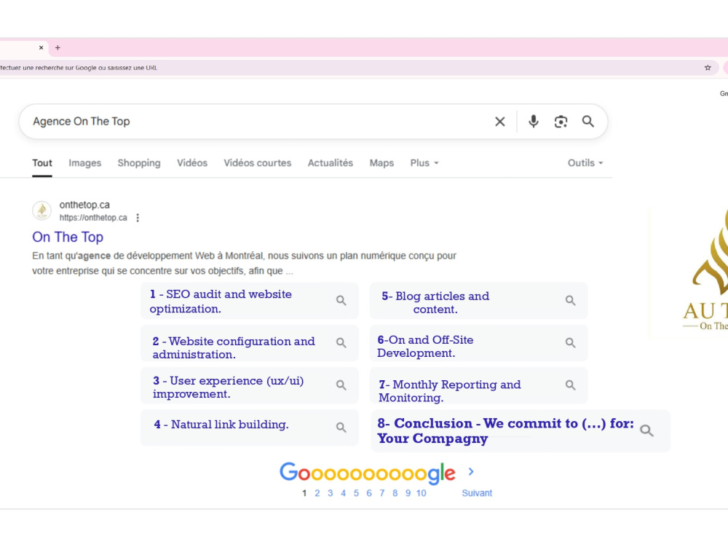728x547 pixels.
Task: Open SEO audit and website optimization link
Action: coord(221,302)
